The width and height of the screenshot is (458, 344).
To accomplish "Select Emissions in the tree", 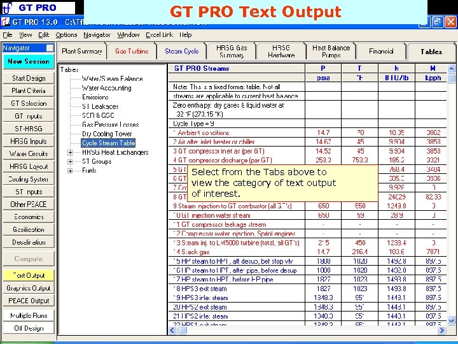I will [95, 97].
